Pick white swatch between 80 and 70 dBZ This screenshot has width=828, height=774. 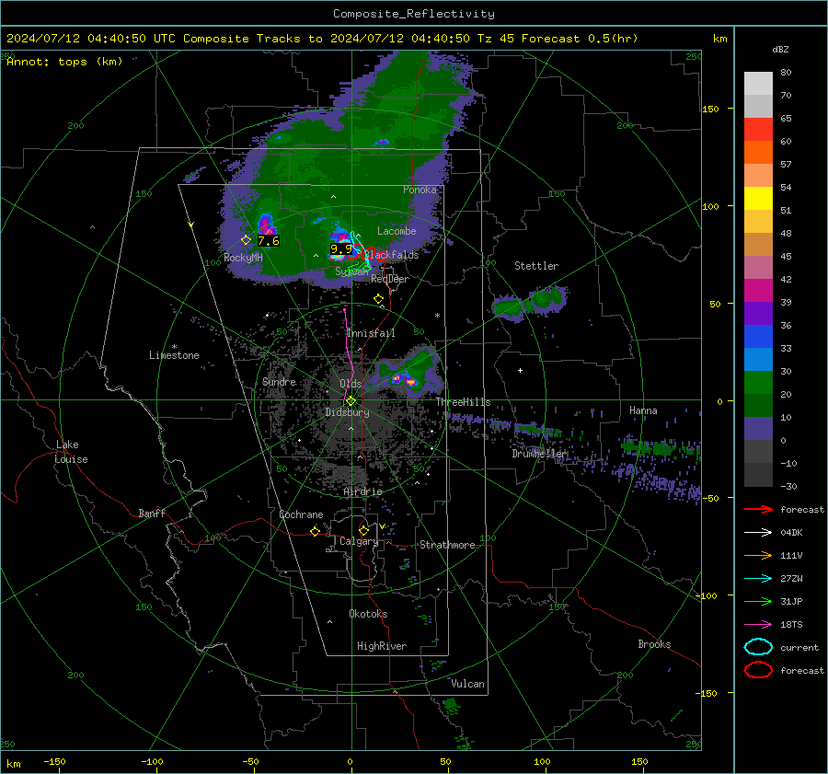click(x=758, y=84)
